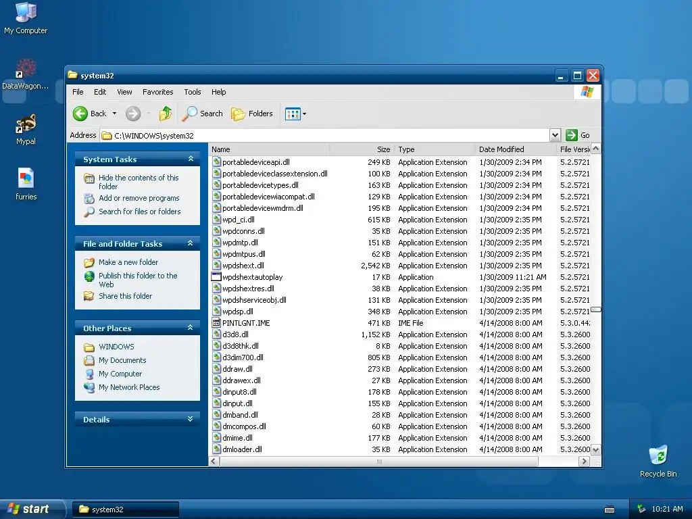The height and width of the screenshot is (519, 692).
Task: Open the WINDOWS folder in Other Places
Action: 116,347
